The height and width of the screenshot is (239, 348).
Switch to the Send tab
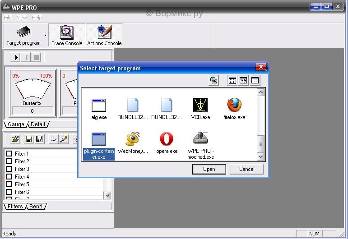[36, 207]
